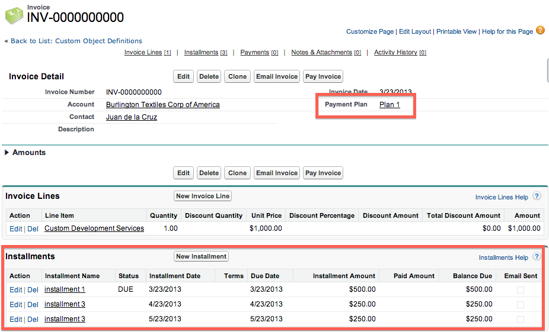Check Email Sent for 4/23/2013 installment
The height and width of the screenshot is (332, 549).
pyautogui.click(x=520, y=305)
